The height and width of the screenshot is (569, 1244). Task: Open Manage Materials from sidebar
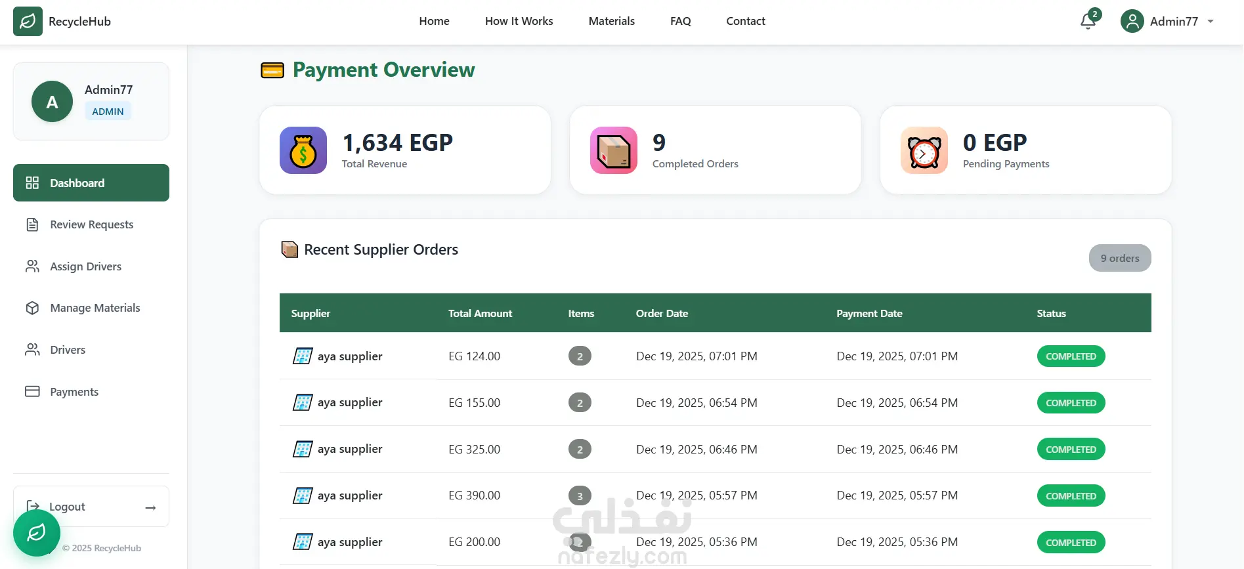coord(95,308)
